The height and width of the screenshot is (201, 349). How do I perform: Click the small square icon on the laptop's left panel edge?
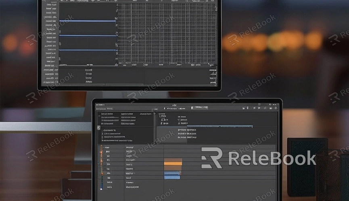click(98, 128)
